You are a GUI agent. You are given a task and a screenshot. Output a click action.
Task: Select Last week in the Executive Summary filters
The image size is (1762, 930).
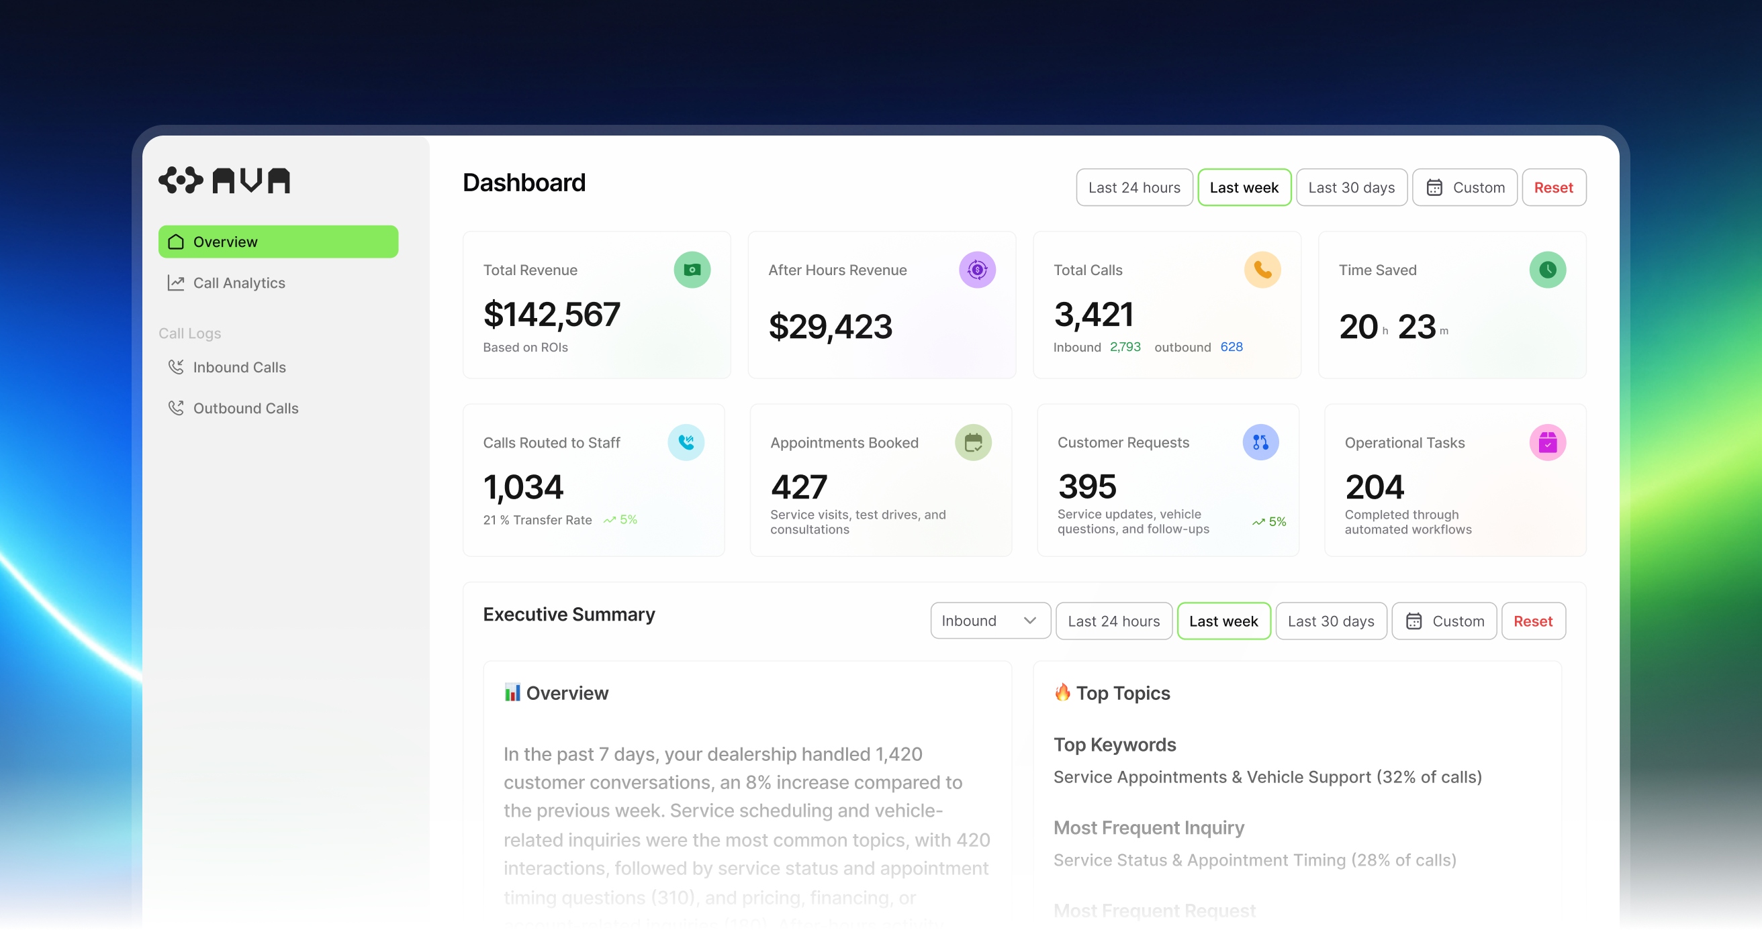tap(1223, 621)
